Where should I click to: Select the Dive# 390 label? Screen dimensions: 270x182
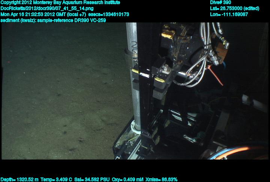tap(220, 3)
